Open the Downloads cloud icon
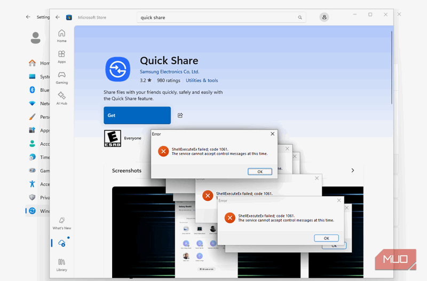The width and height of the screenshot is (427, 281). pos(62,243)
